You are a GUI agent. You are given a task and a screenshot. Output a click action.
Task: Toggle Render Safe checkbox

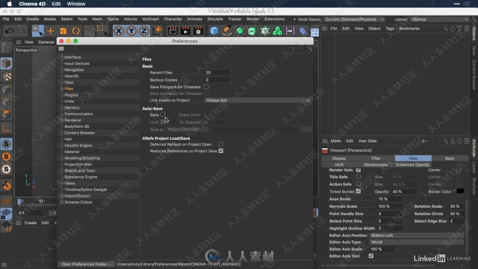point(358,170)
